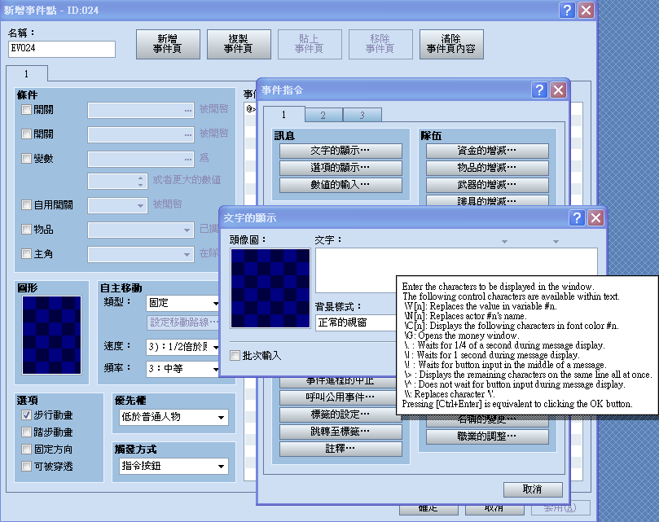Click the 選項的顯示 command button

340,168
